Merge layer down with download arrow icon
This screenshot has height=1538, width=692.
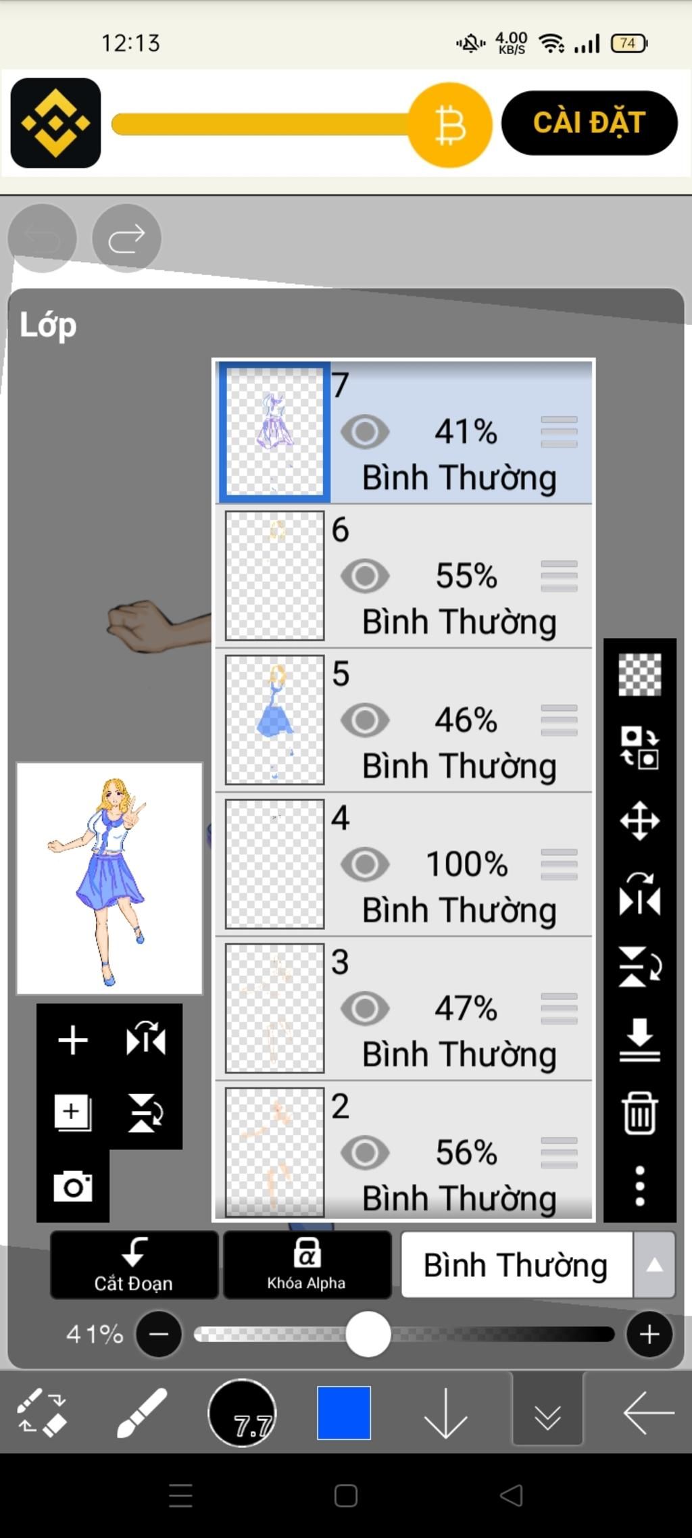point(639,1040)
